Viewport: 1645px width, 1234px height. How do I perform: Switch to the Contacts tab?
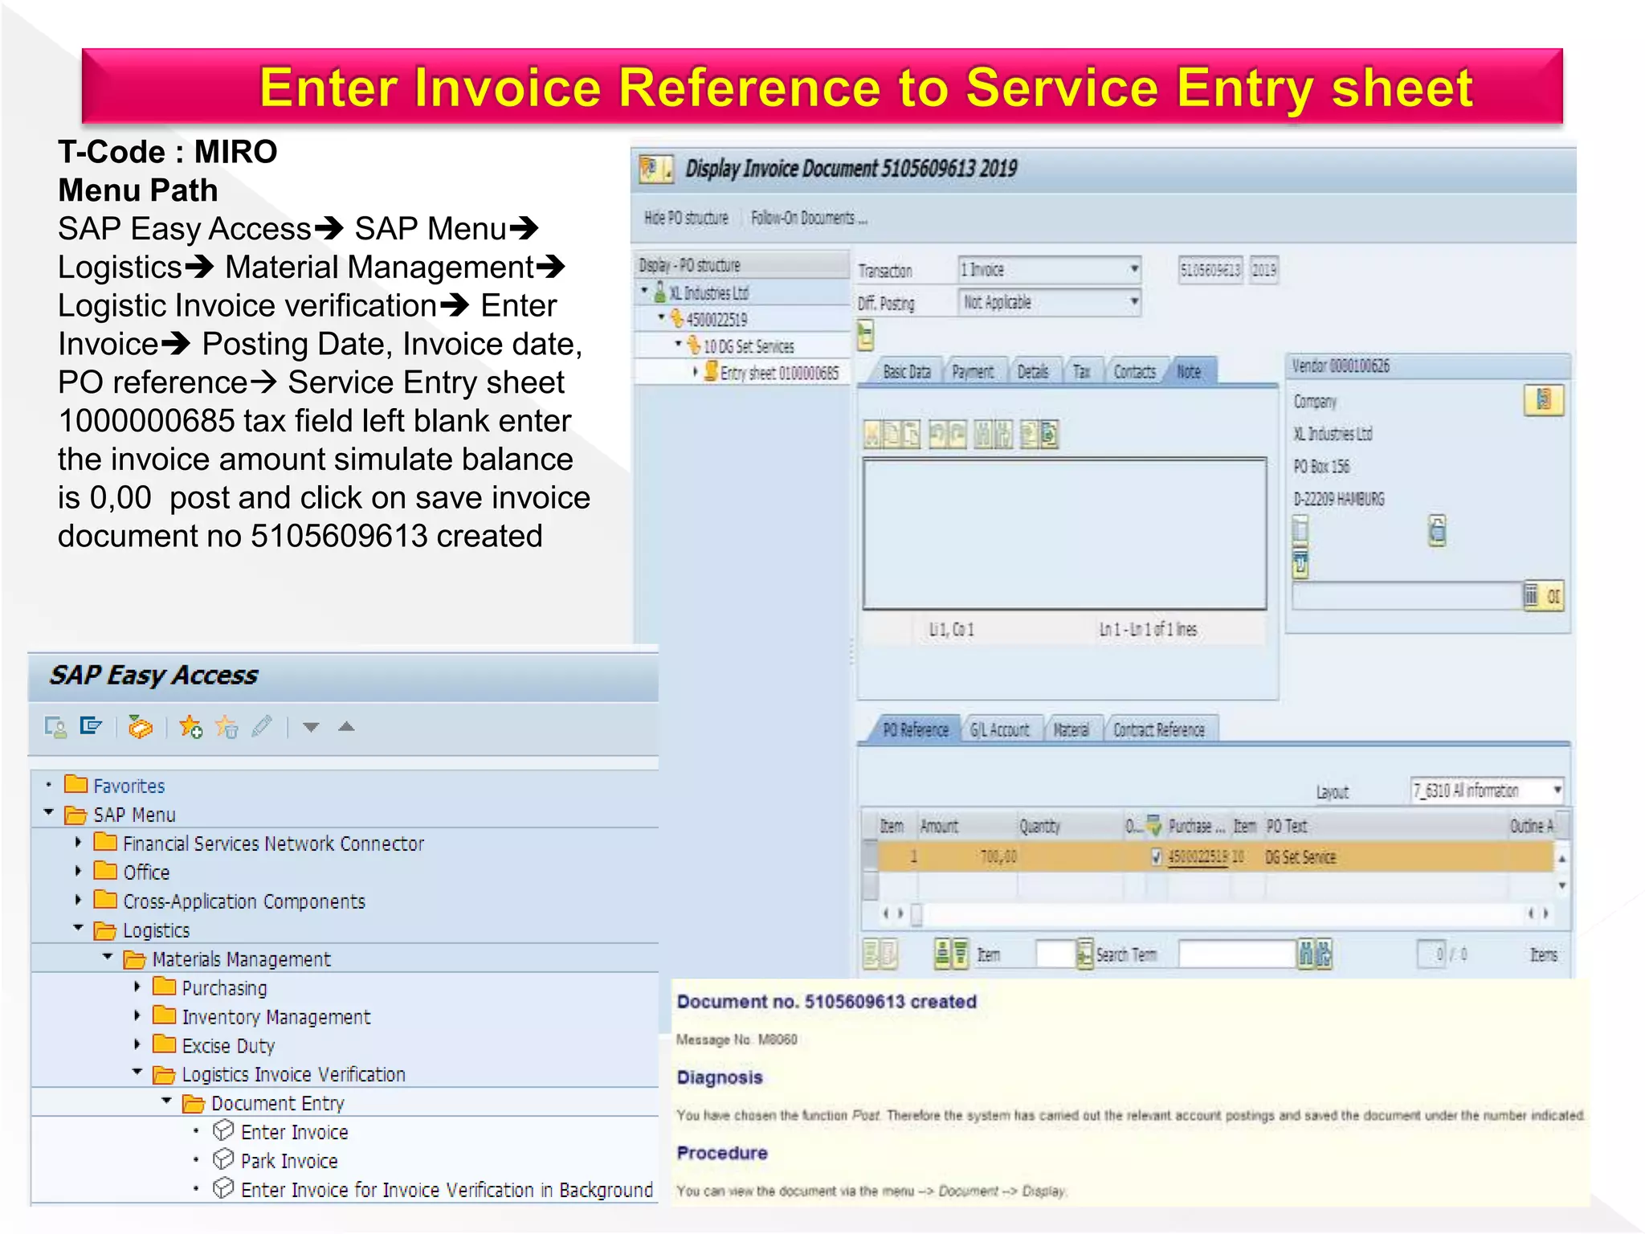click(x=1134, y=372)
